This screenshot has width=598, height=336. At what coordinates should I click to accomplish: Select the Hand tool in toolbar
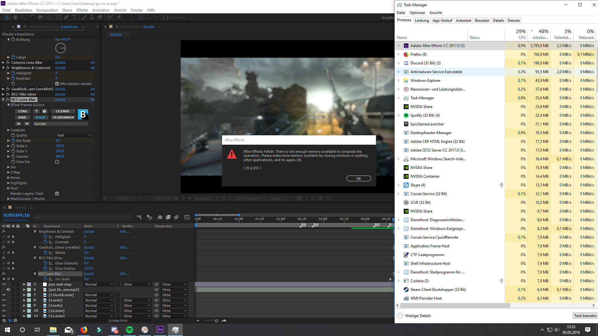15,18
